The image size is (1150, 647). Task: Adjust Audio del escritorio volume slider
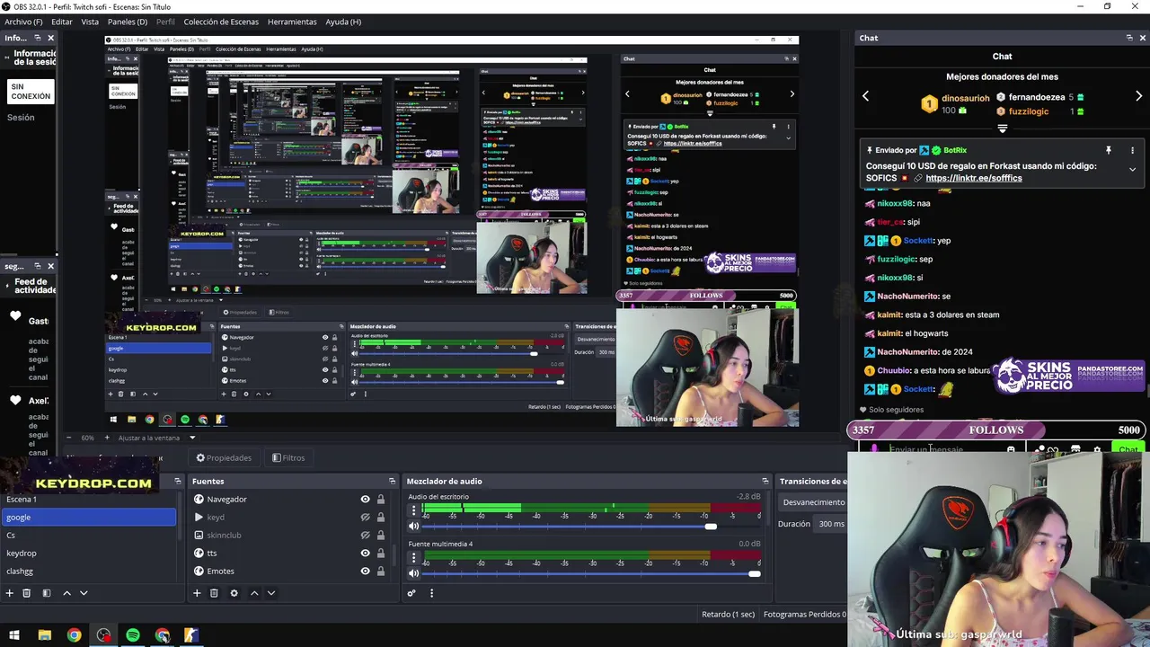click(x=711, y=527)
